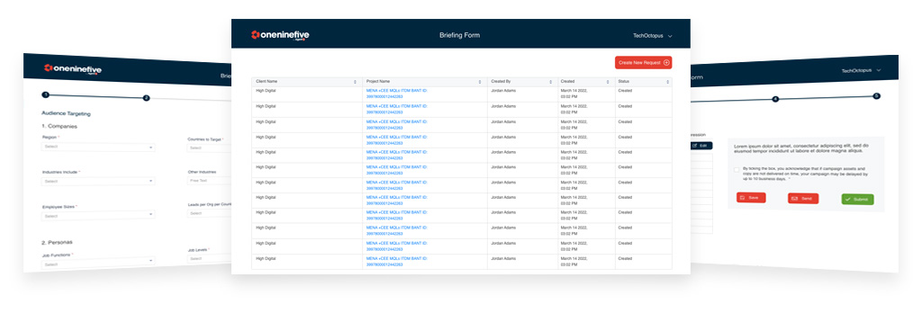This screenshot has height=331, width=922.
Task: Click the red Save button
Action: click(751, 198)
